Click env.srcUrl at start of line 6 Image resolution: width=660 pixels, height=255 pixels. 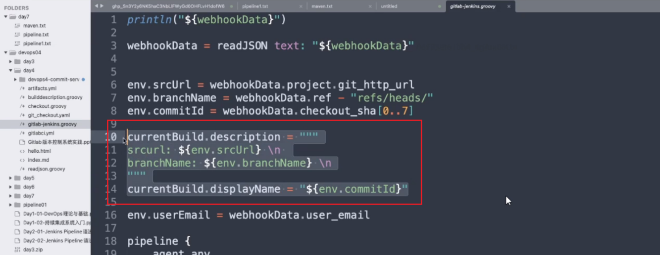pyautogui.click(x=159, y=85)
